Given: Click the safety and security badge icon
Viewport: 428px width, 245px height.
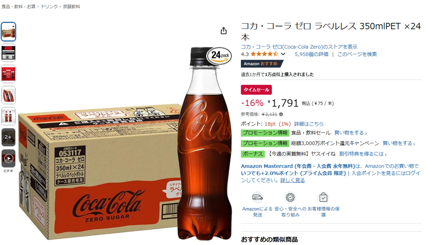Looking at the screenshot, I should tap(290, 197).
